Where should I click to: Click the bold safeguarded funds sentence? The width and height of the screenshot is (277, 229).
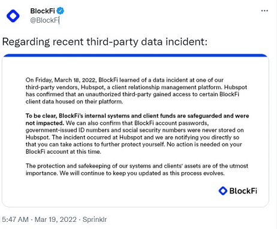[x=137, y=119]
